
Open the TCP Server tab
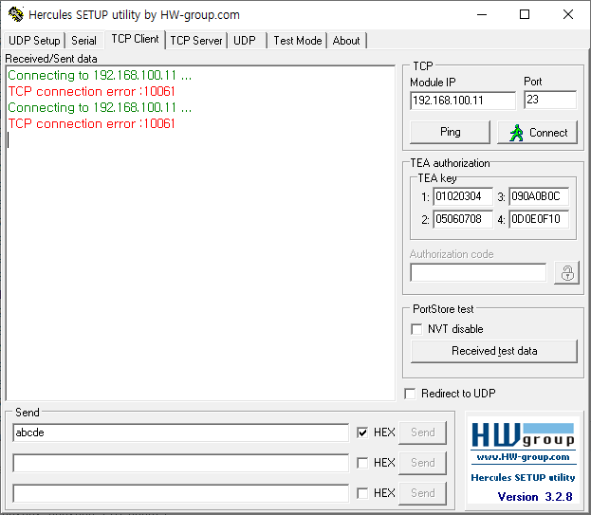(x=196, y=41)
